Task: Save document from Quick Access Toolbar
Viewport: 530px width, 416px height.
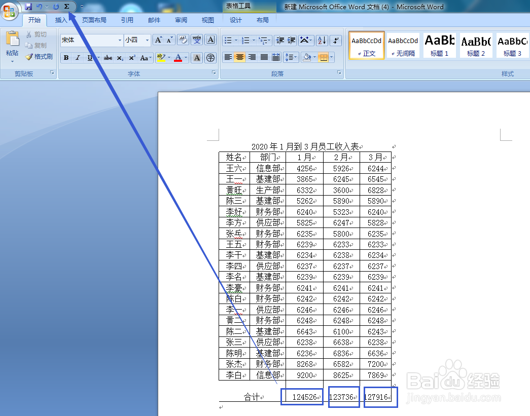Action: (28, 7)
